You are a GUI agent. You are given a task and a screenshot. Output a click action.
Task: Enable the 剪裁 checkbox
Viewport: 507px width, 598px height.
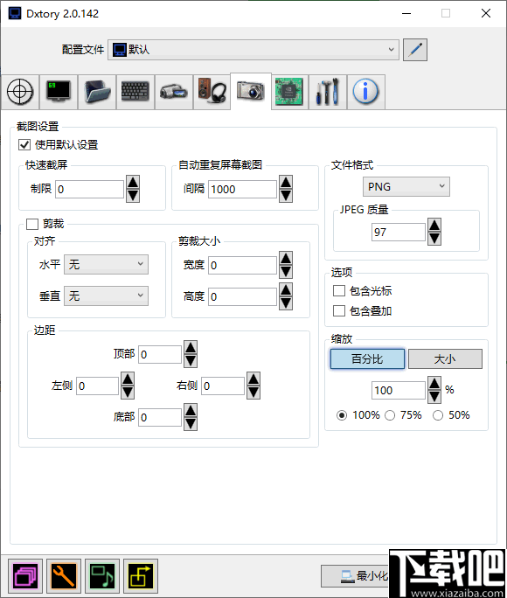tap(32, 224)
